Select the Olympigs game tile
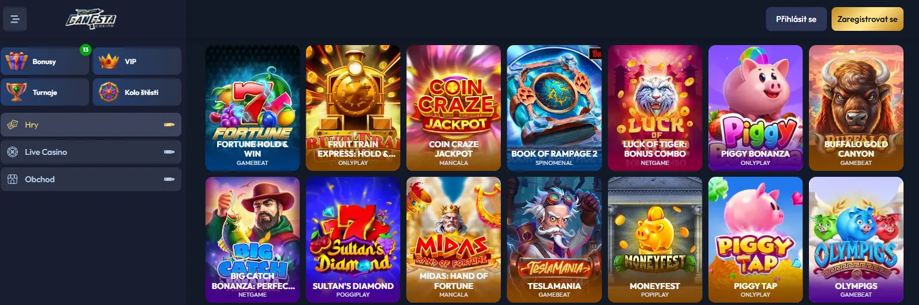This screenshot has width=919, height=305. coord(857,240)
